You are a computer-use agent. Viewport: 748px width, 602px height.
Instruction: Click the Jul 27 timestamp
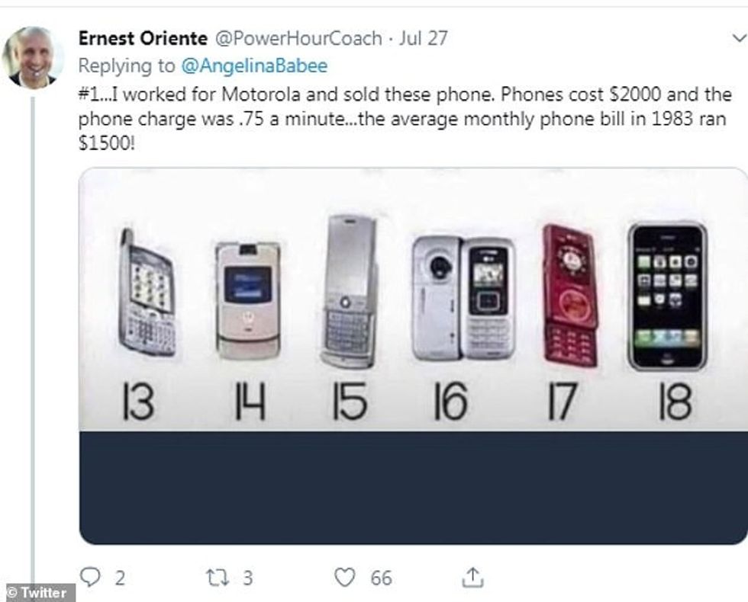[x=423, y=39]
